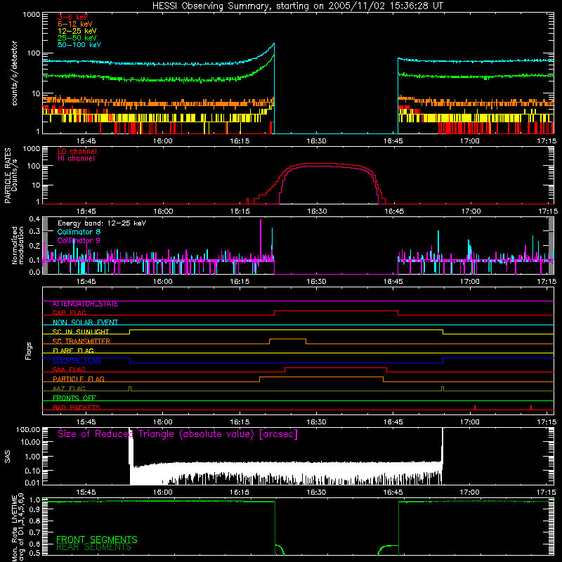The image size is (562, 562).
Task: Select the red '3-6 keV' legend label
Action: [72, 17]
